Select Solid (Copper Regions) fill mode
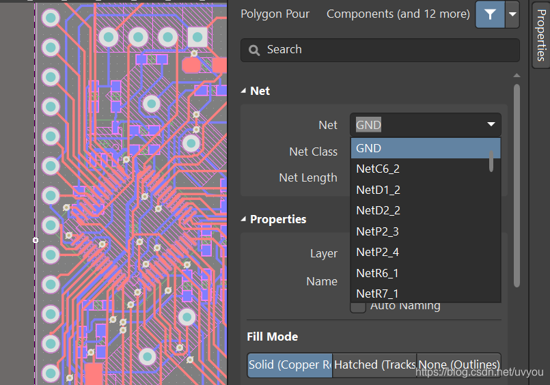This screenshot has height=385, width=550. (x=290, y=365)
